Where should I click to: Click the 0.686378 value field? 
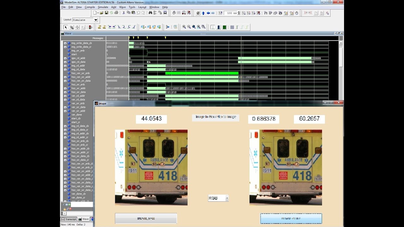pos(264,119)
